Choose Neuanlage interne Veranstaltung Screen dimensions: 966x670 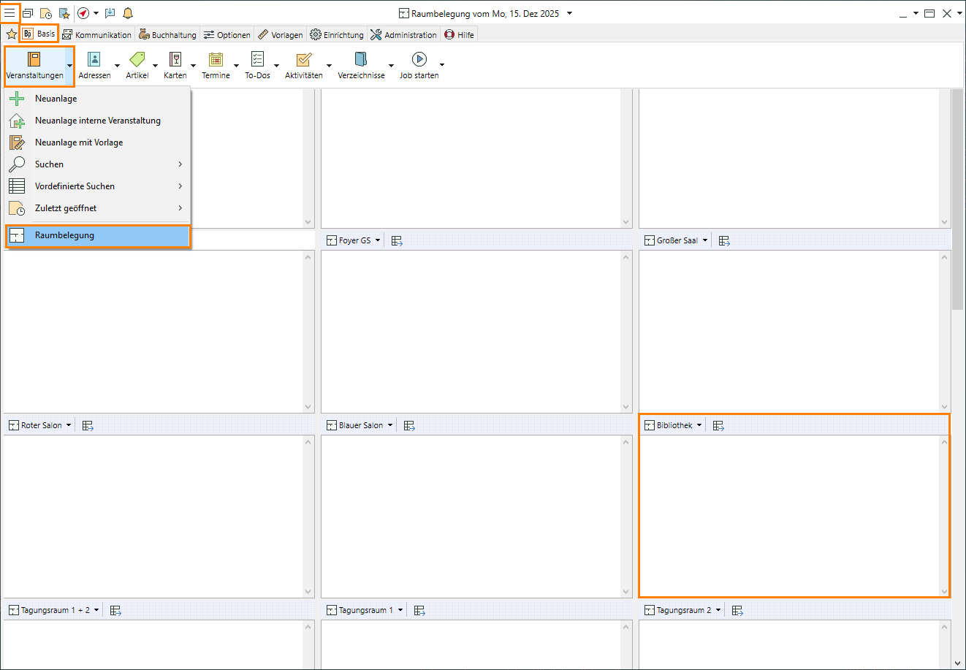(97, 121)
